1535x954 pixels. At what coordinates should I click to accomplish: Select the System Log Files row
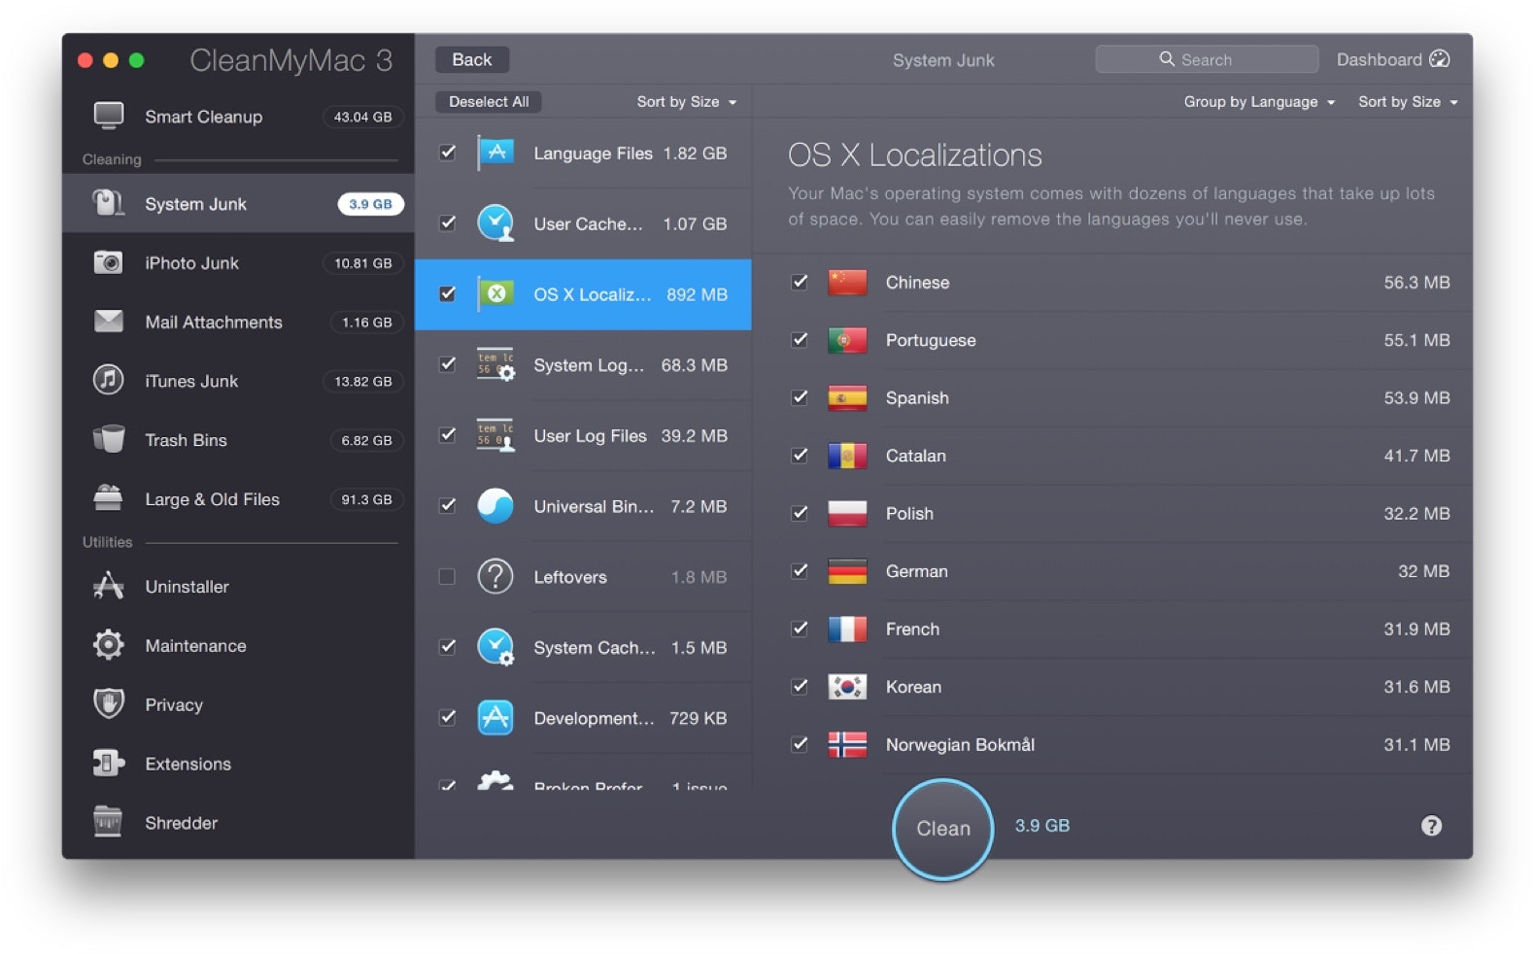tap(583, 365)
